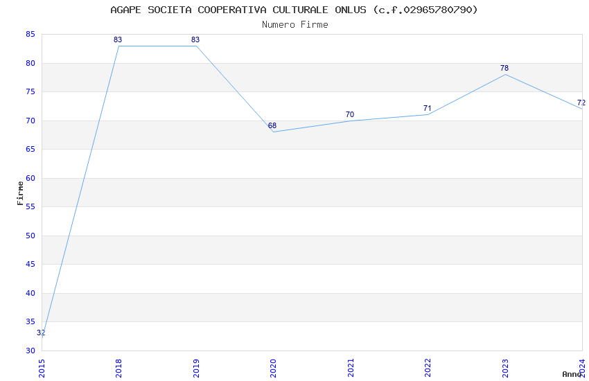Click the x-axis year label 2024
The image size is (589, 381).
[x=583, y=369]
